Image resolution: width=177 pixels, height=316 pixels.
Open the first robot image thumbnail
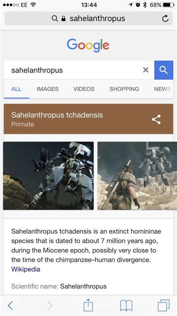coord(49,176)
